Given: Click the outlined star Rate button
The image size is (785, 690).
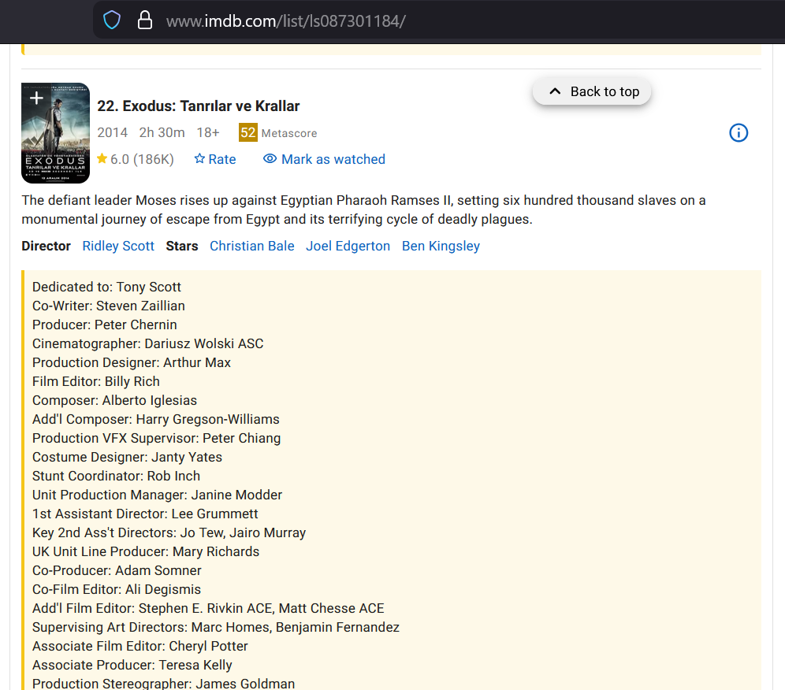Looking at the screenshot, I should (215, 159).
